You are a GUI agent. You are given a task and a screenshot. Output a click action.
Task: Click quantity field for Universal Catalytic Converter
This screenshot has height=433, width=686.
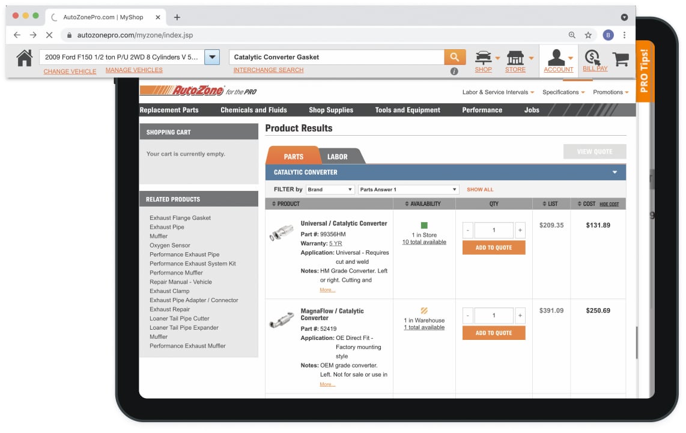[494, 230]
